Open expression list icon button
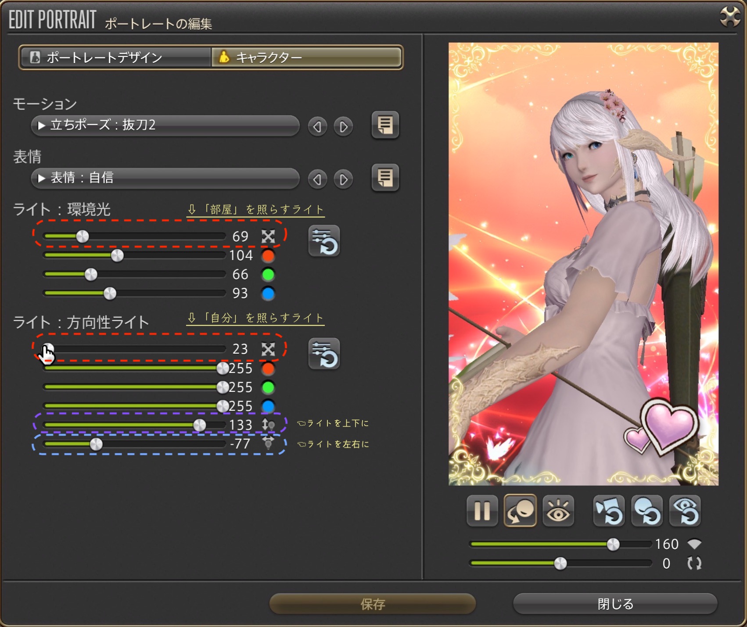747x627 pixels. tap(385, 178)
